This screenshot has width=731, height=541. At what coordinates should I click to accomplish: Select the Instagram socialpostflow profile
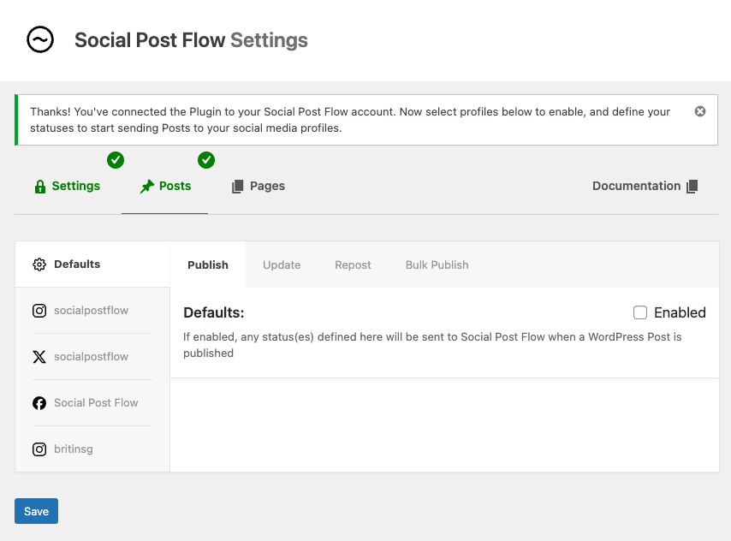click(x=92, y=311)
